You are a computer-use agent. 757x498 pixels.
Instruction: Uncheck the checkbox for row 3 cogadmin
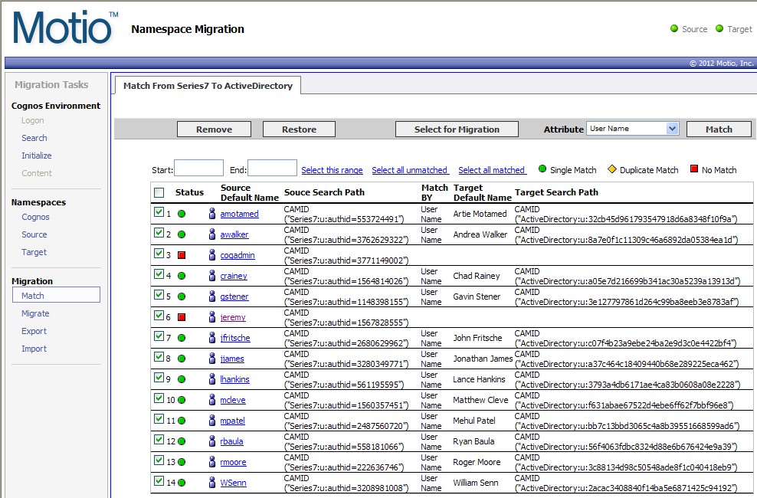click(x=159, y=254)
